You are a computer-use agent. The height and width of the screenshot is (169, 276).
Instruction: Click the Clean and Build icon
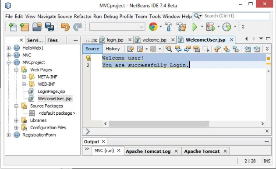181,27
